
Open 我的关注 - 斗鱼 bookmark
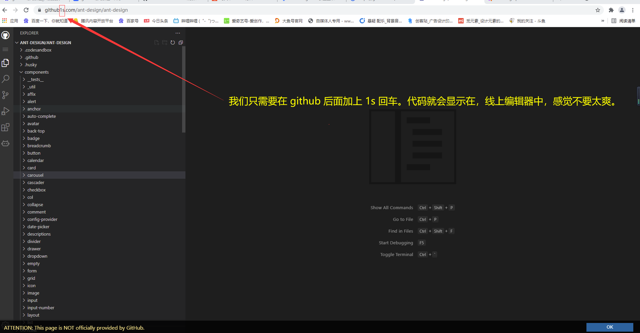527,21
